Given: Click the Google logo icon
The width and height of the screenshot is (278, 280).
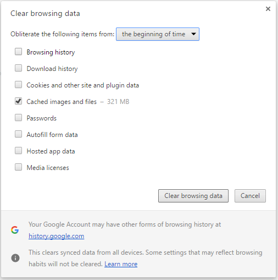Looking at the screenshot, I should 15,230.
